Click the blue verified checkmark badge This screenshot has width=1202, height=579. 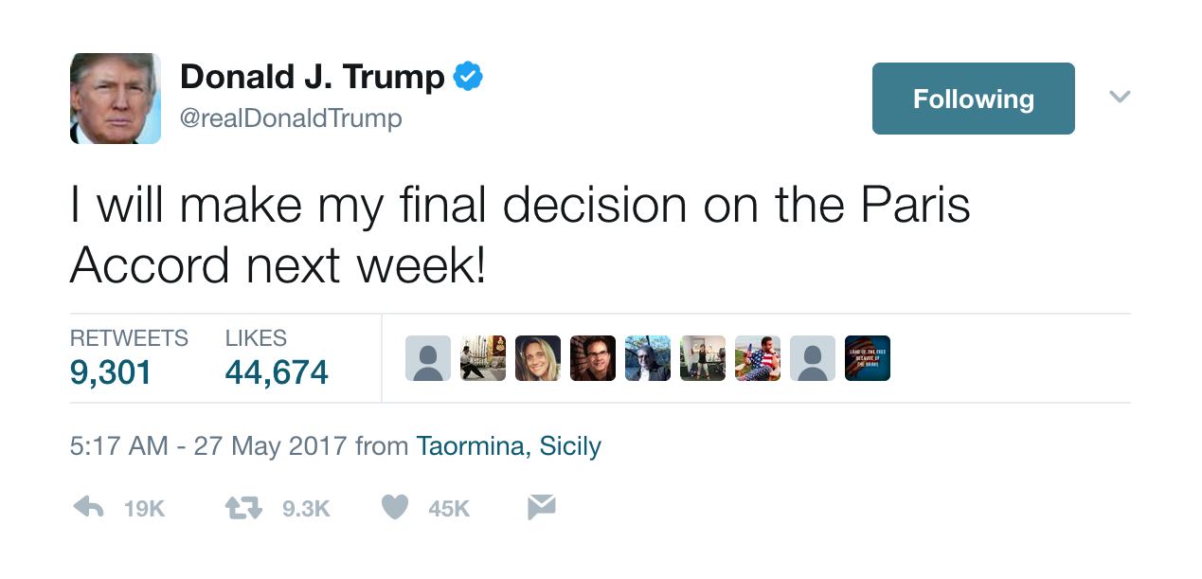[x=468, y=76]
